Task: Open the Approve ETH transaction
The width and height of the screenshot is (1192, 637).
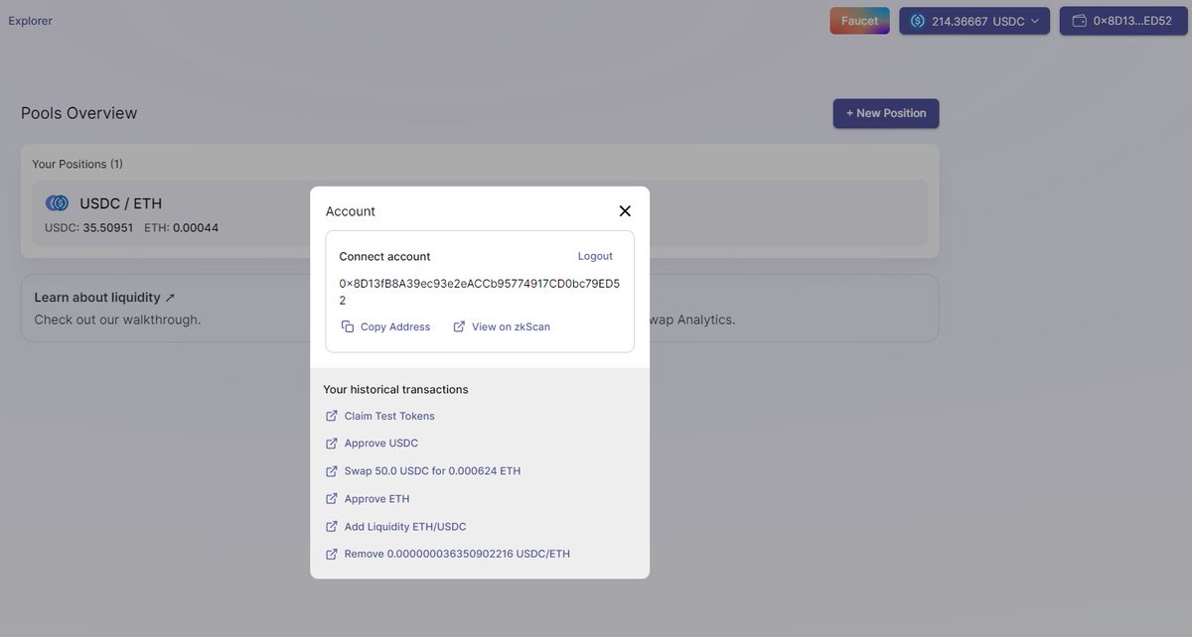Action: click(376, 499)
